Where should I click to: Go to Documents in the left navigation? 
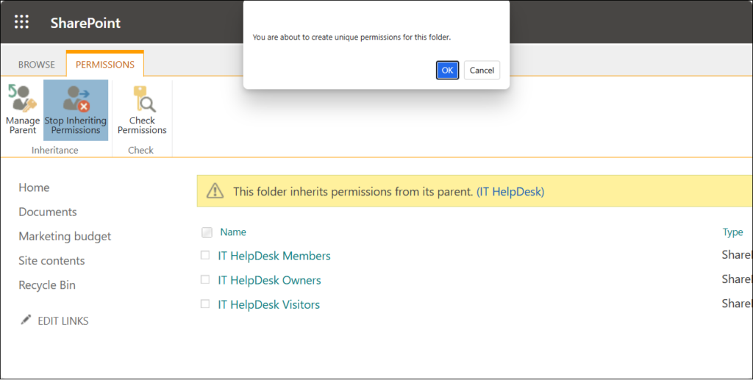(x=48, y=212)
